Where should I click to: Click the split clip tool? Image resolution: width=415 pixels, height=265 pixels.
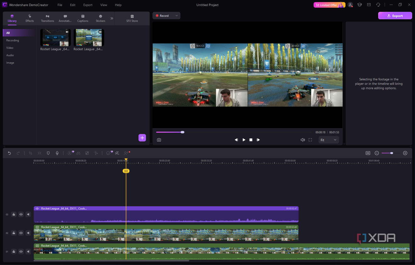pyautogui.click(x=39, y=153)
